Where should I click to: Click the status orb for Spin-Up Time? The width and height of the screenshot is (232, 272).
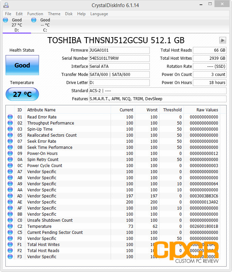[10, 129]
